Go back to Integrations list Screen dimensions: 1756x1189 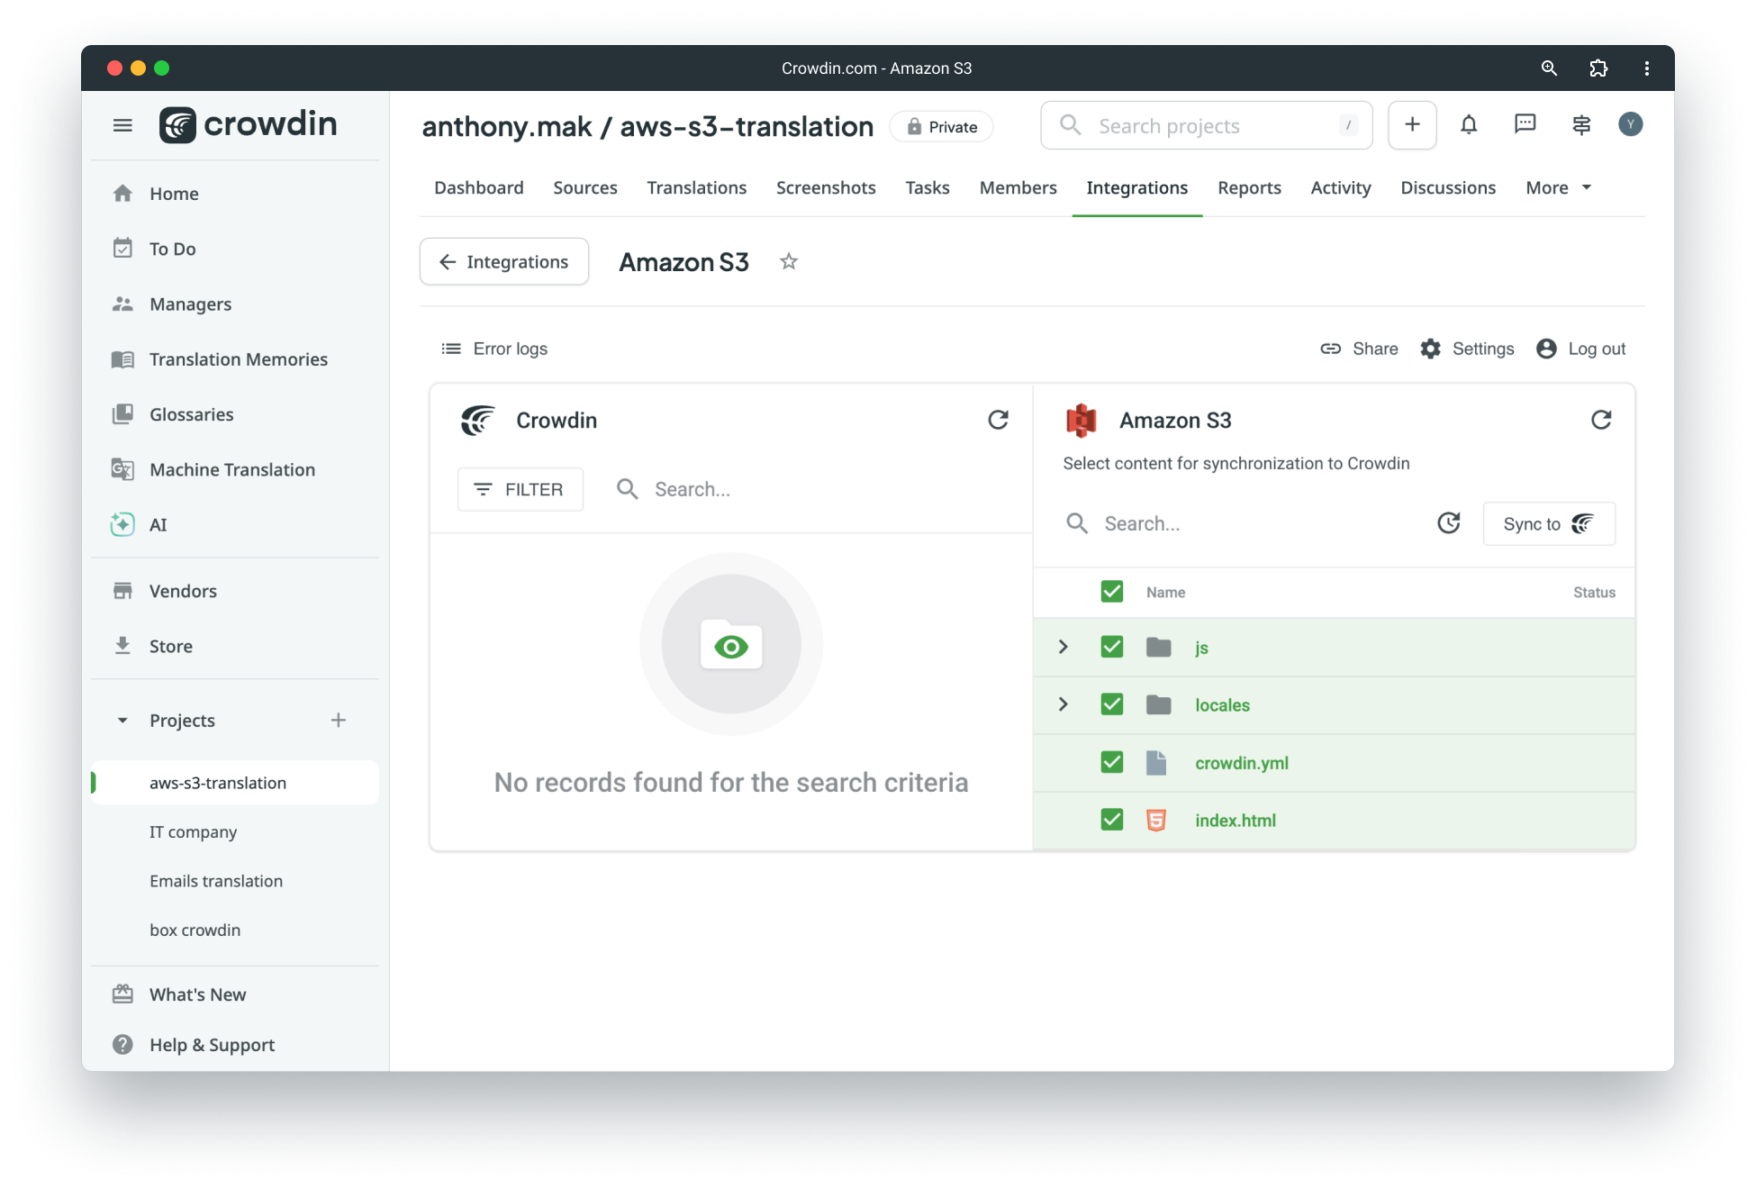coord(504,262)
